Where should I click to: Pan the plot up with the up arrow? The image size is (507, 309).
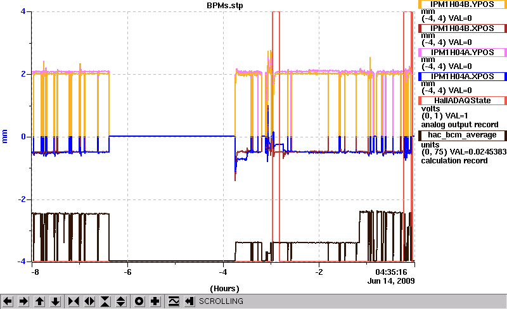coord(39,301)
